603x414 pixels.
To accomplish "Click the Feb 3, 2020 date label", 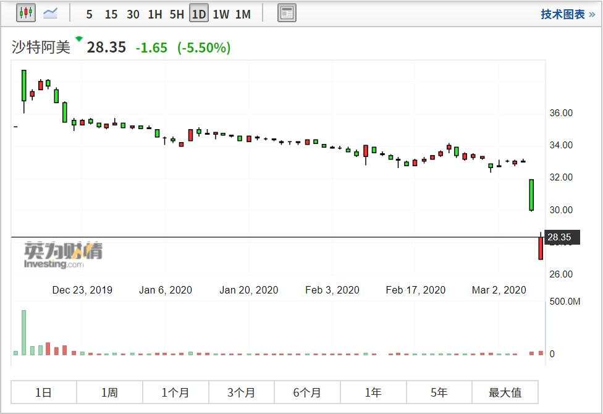I will point(332,290).
